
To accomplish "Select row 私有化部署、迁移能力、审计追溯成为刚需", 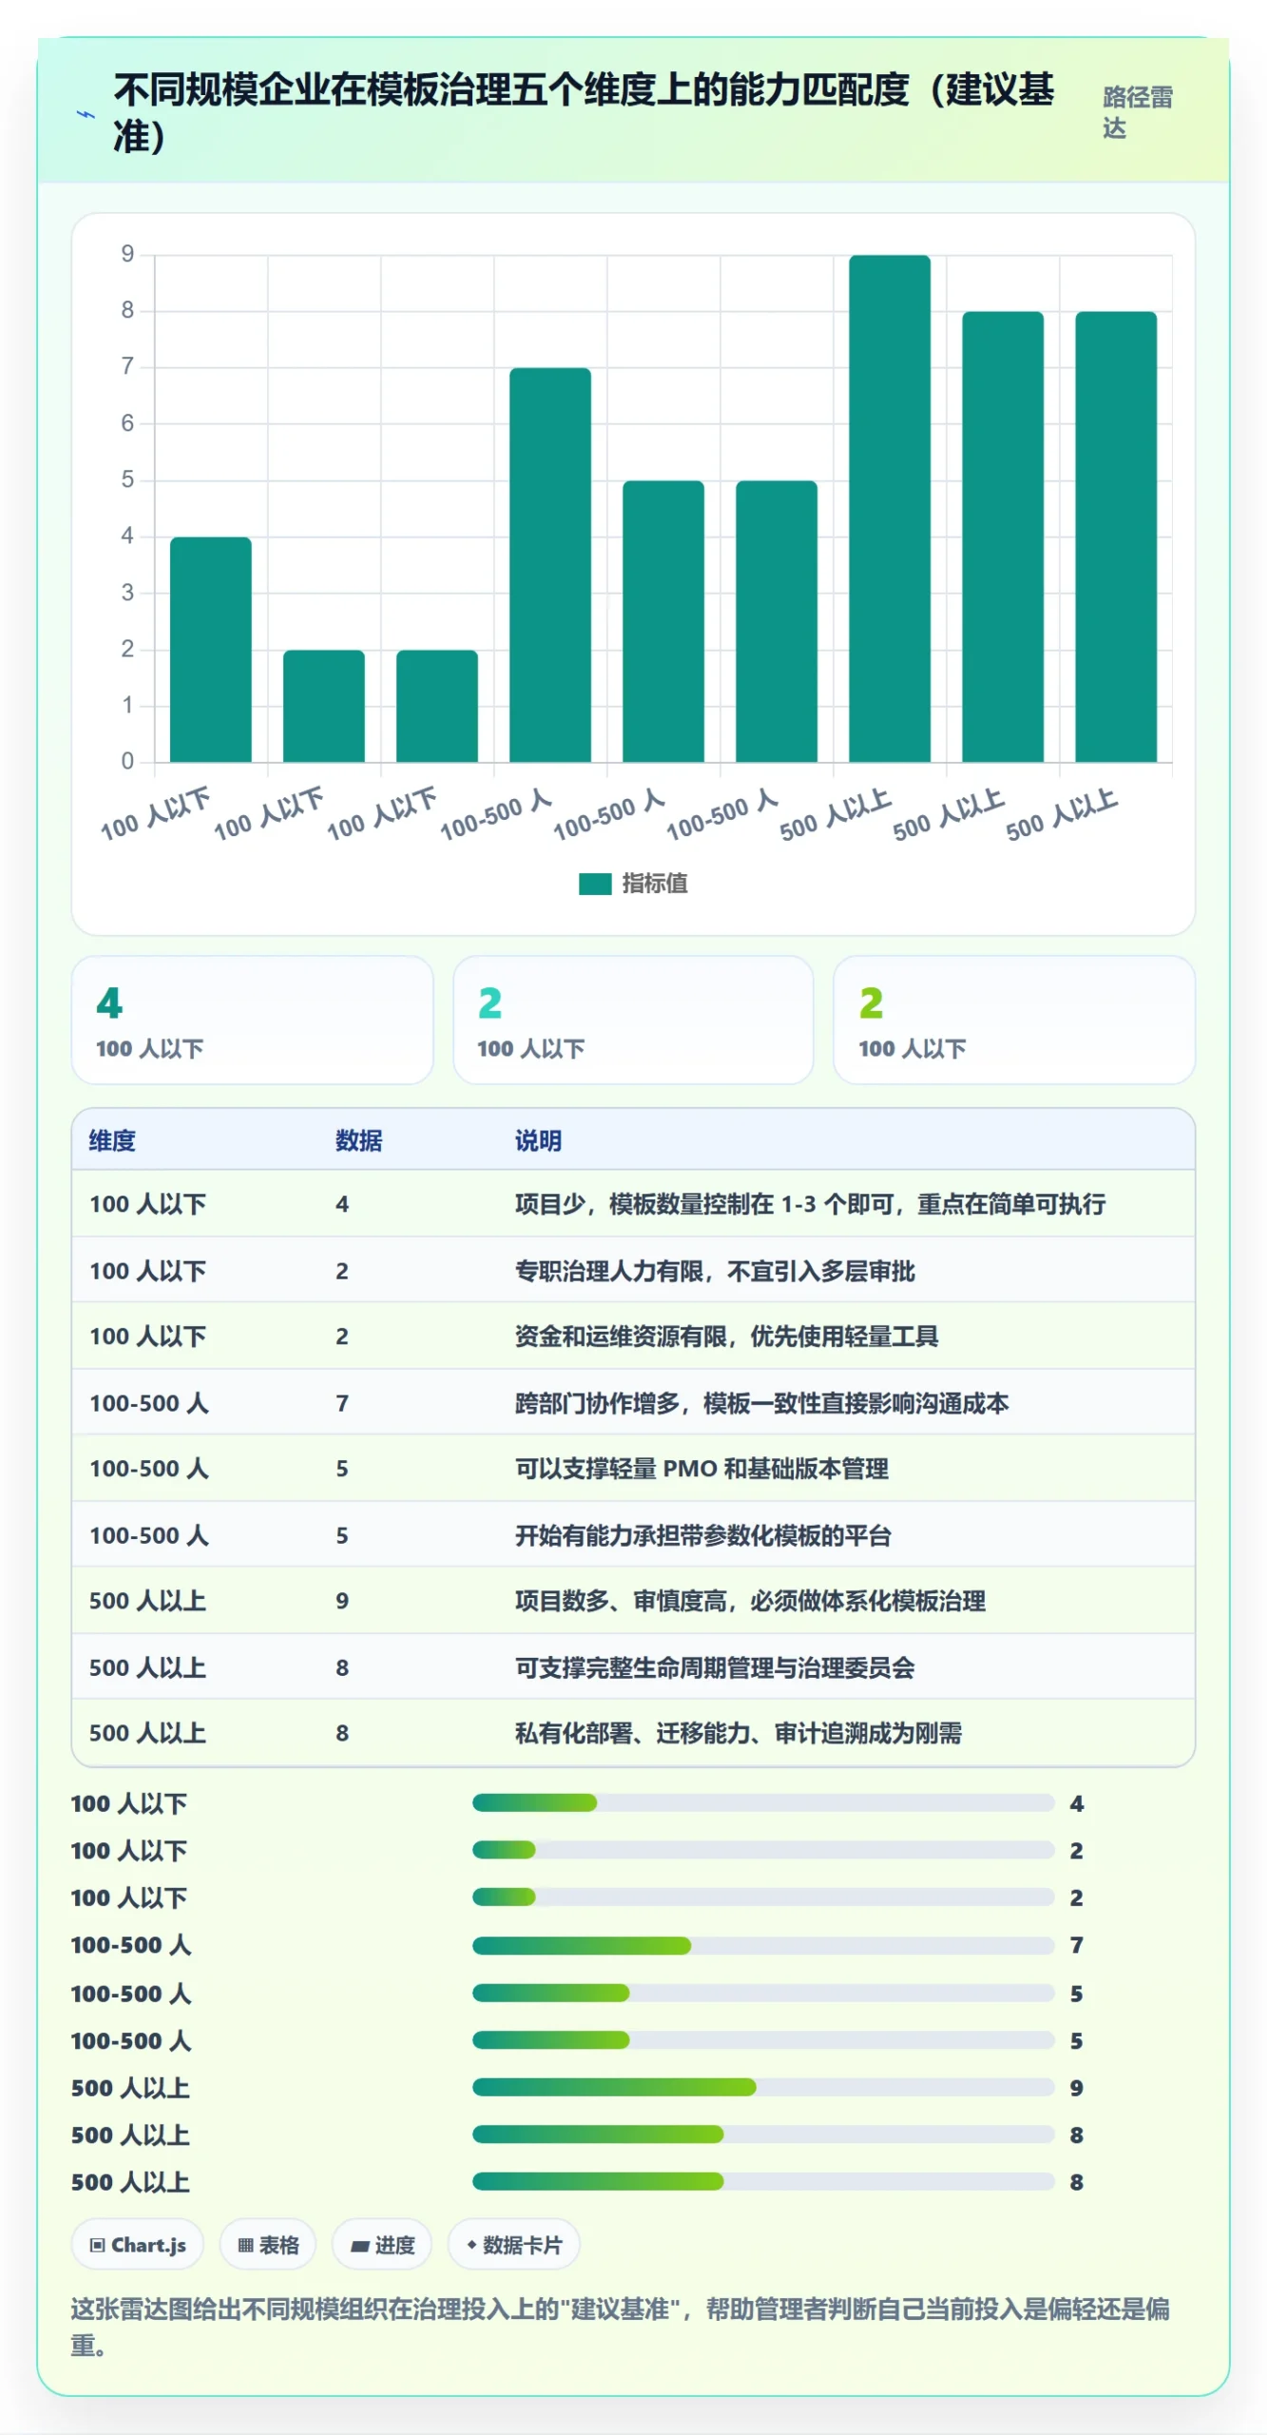I will tap(633, 1733).
